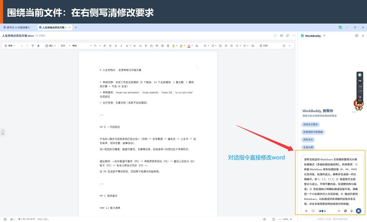367x222 pixels.
Task: Undo the last edit in the toolbar
Action: click(21, 46)
